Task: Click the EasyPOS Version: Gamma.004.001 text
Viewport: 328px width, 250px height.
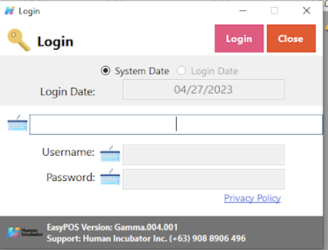Action: [x=112, y=227]
